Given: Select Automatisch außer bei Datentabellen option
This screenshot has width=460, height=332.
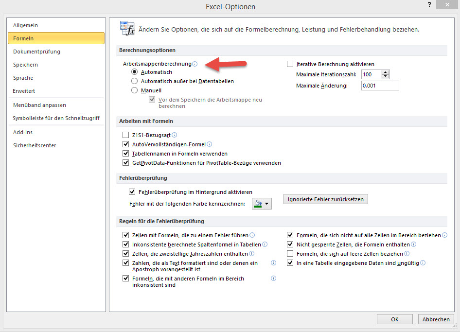Looking at the screenshot, I should click(x=134, y=81).
